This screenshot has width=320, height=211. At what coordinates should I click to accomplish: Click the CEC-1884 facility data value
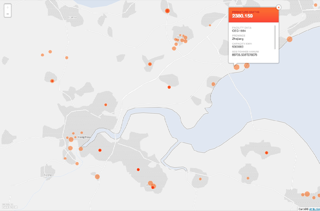tap(239, 31)
